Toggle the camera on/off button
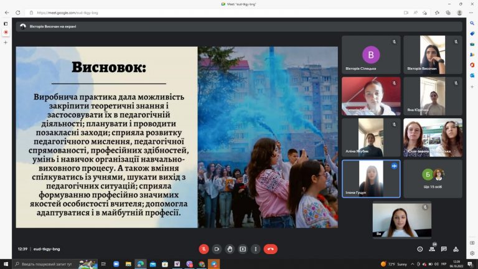Image resolution: width=478 pixels, height=269 pixels. [217, 249]
